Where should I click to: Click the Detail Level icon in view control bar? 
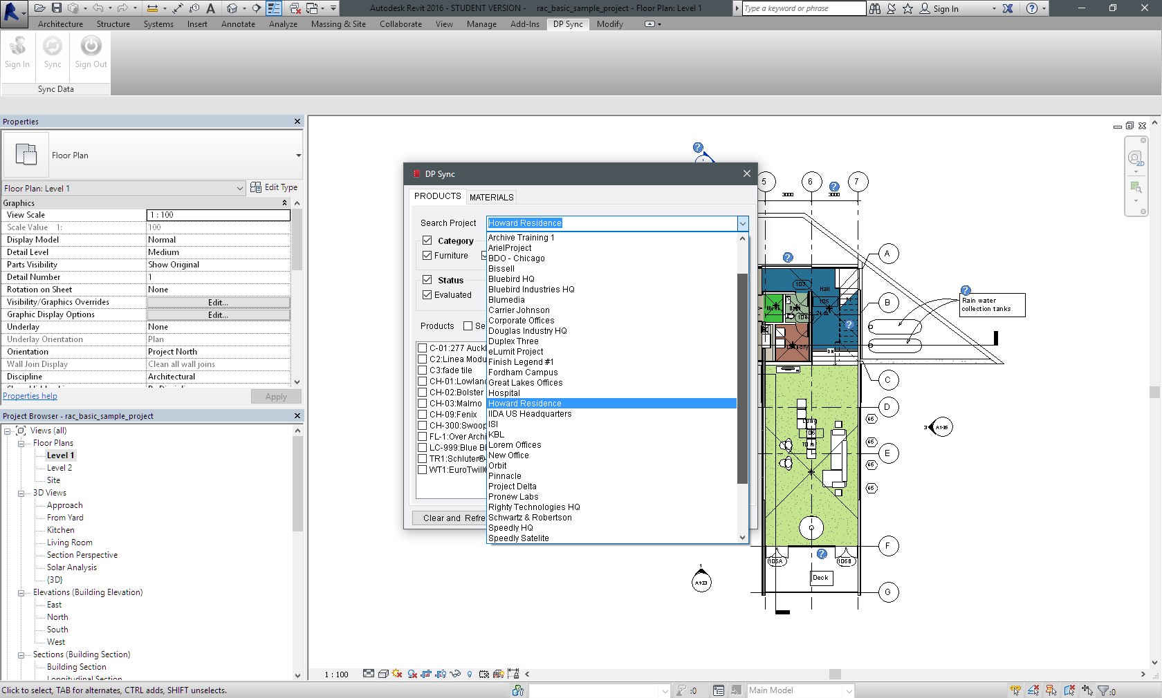tap(369, 674)
